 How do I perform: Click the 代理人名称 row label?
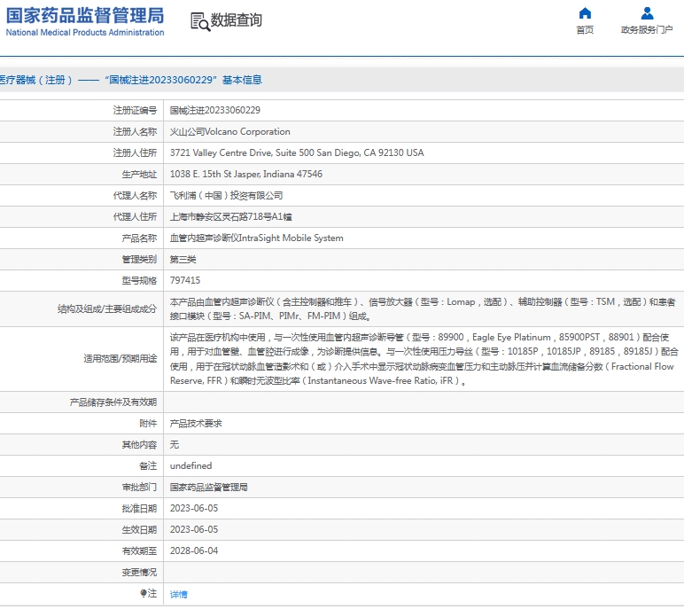pyautogui.click(x=135, y=196)
